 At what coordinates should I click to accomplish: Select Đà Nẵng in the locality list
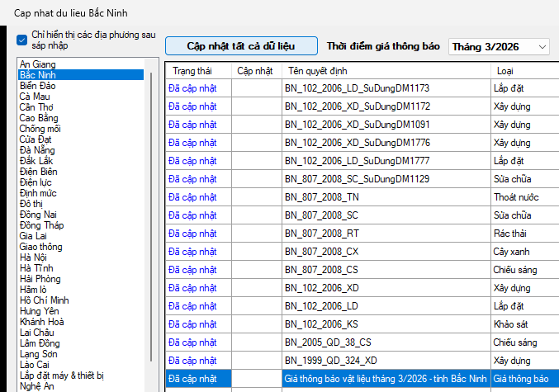coord(39,150)
